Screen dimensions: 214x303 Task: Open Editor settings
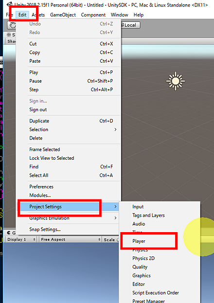click(x=160, y=284)
